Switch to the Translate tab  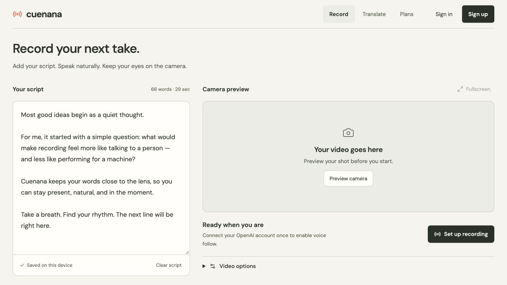[x=374, y=14]
